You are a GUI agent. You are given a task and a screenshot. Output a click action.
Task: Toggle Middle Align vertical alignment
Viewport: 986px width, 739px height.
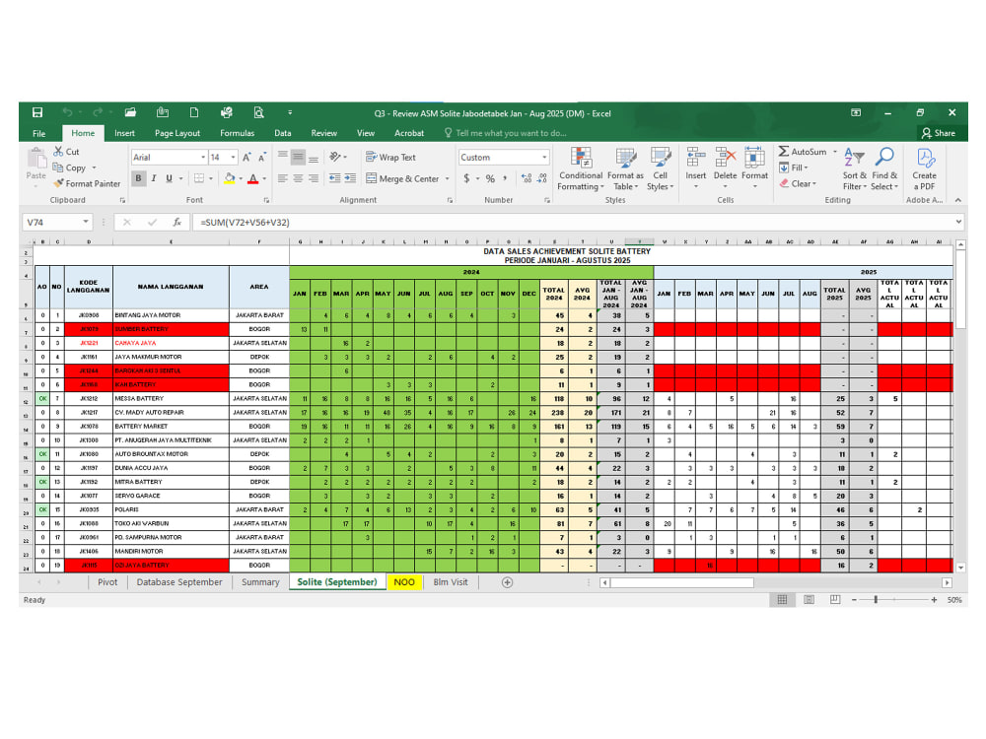click(x=298, y=157)
